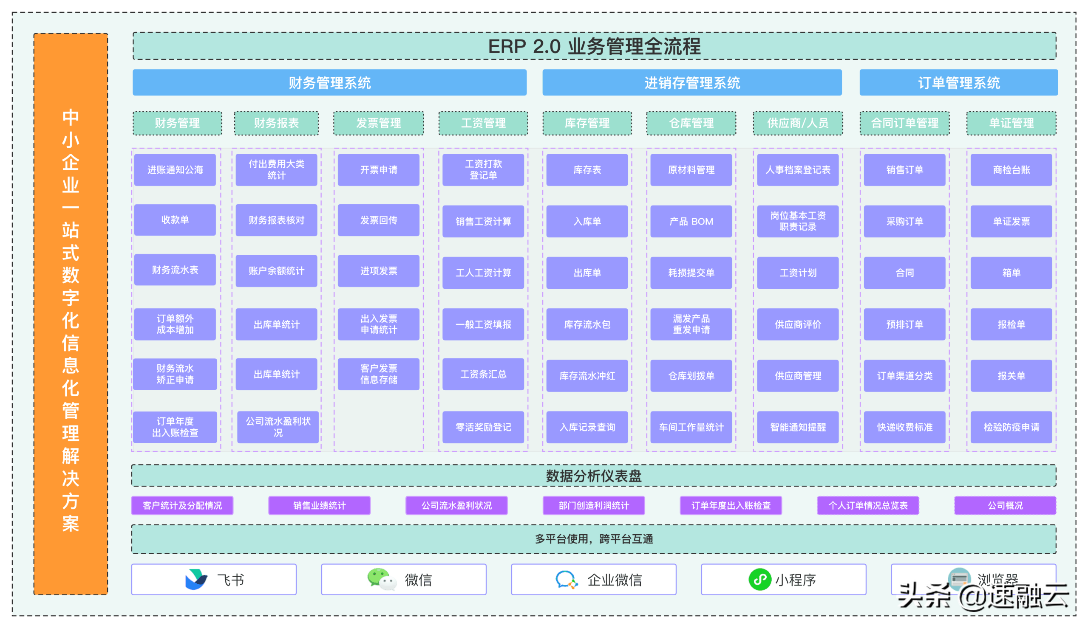Open the 销售订单 module
The width and height of the screenshot is (1088, 628).
pos(904,170)
